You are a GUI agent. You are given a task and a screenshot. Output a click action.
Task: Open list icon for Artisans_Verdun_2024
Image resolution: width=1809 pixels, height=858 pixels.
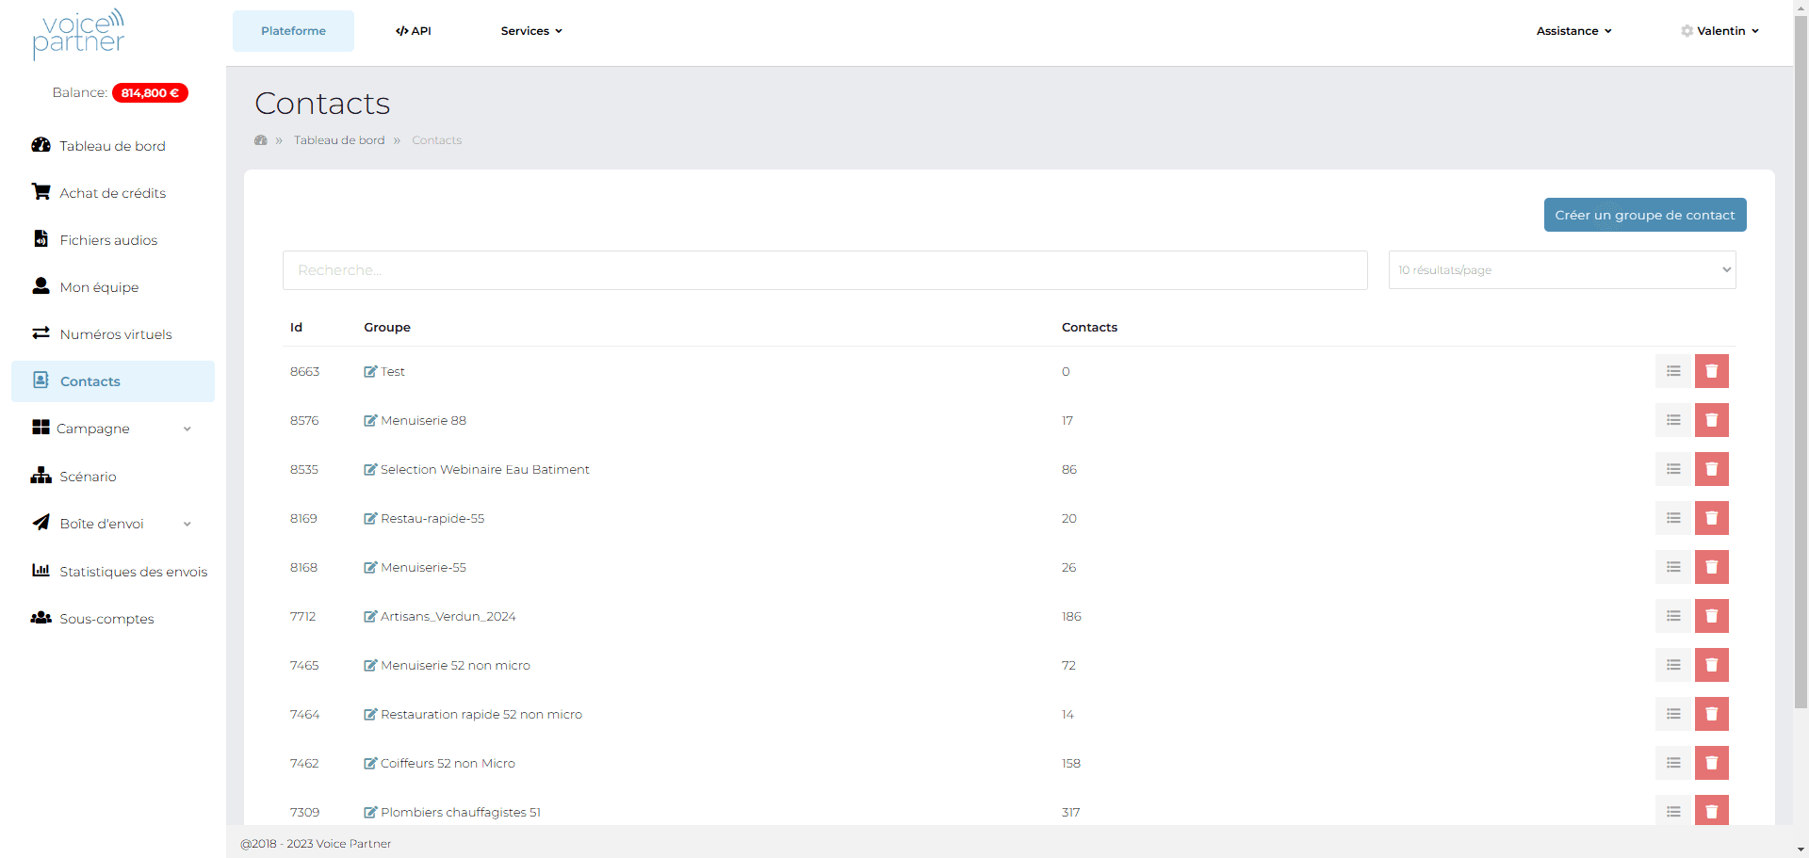click(1672, 616)
